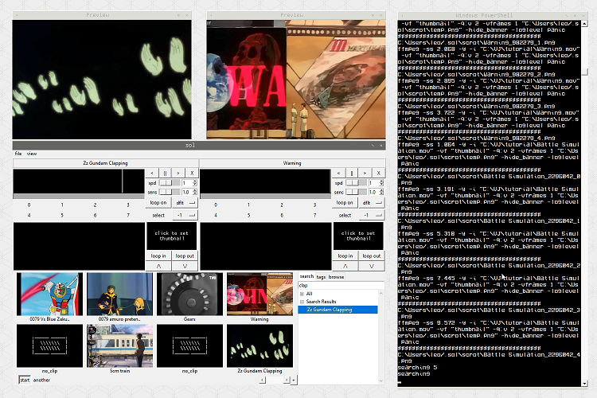Image resolution: width=597 pixels, height=398 pixels.
Task: Click cue point 3 in Zz Gundam Clapping deck
Action: [128, 205]
